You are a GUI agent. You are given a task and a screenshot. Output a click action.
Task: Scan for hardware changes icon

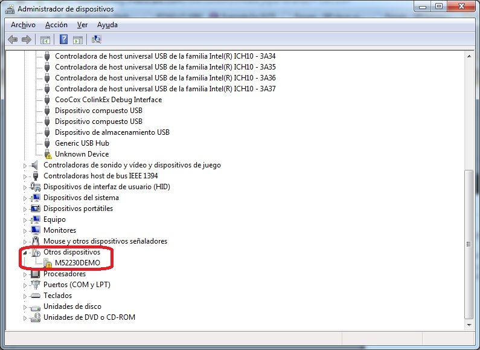click(97, 39)
